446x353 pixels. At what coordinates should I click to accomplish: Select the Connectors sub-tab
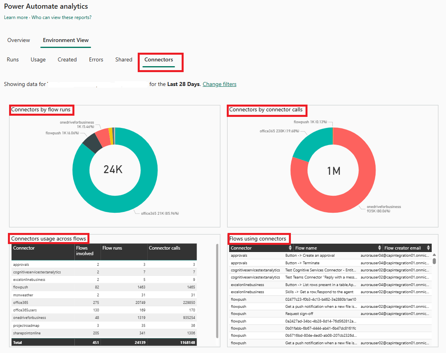[159, 59]
